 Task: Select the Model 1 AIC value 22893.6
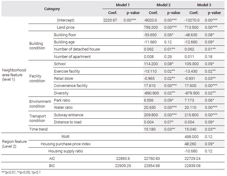(x=123, y=159)
